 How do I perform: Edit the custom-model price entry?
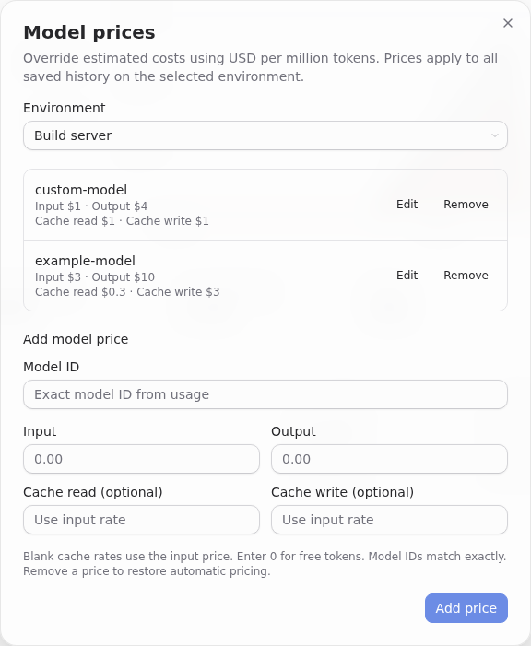pyautogui.click(x=407, y=205)
